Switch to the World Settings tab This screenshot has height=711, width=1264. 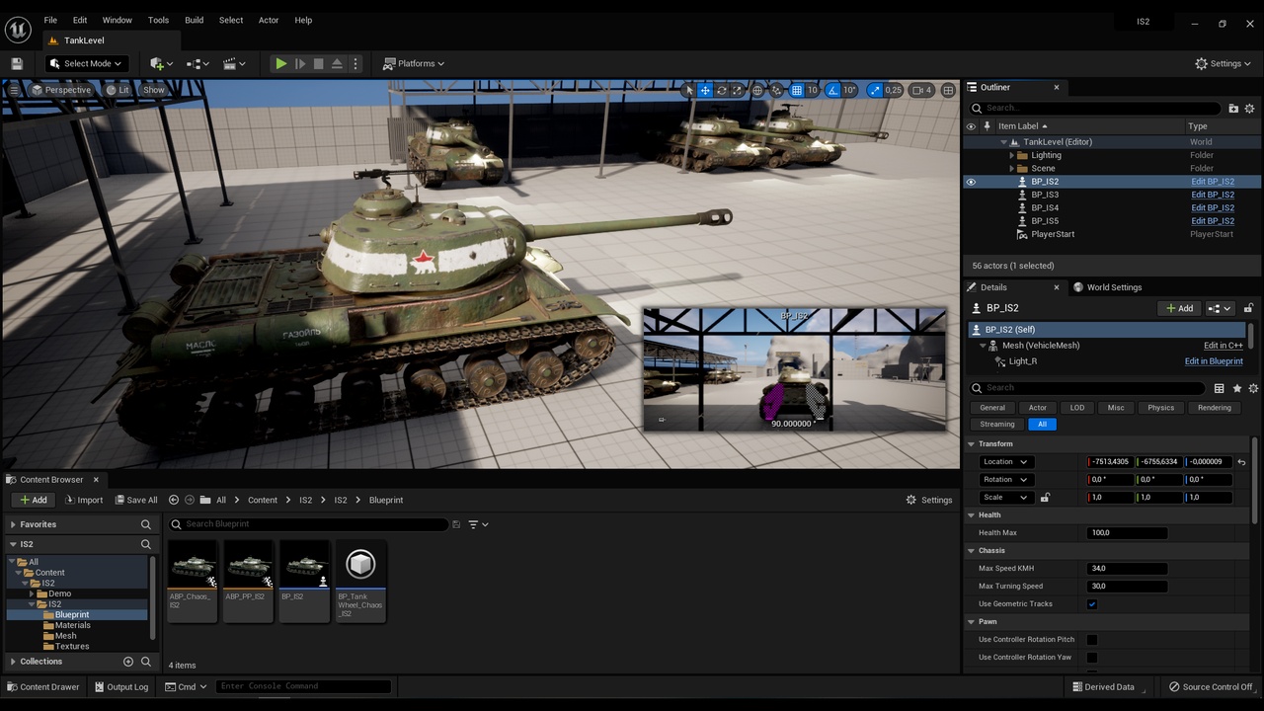coord(1107,287)
